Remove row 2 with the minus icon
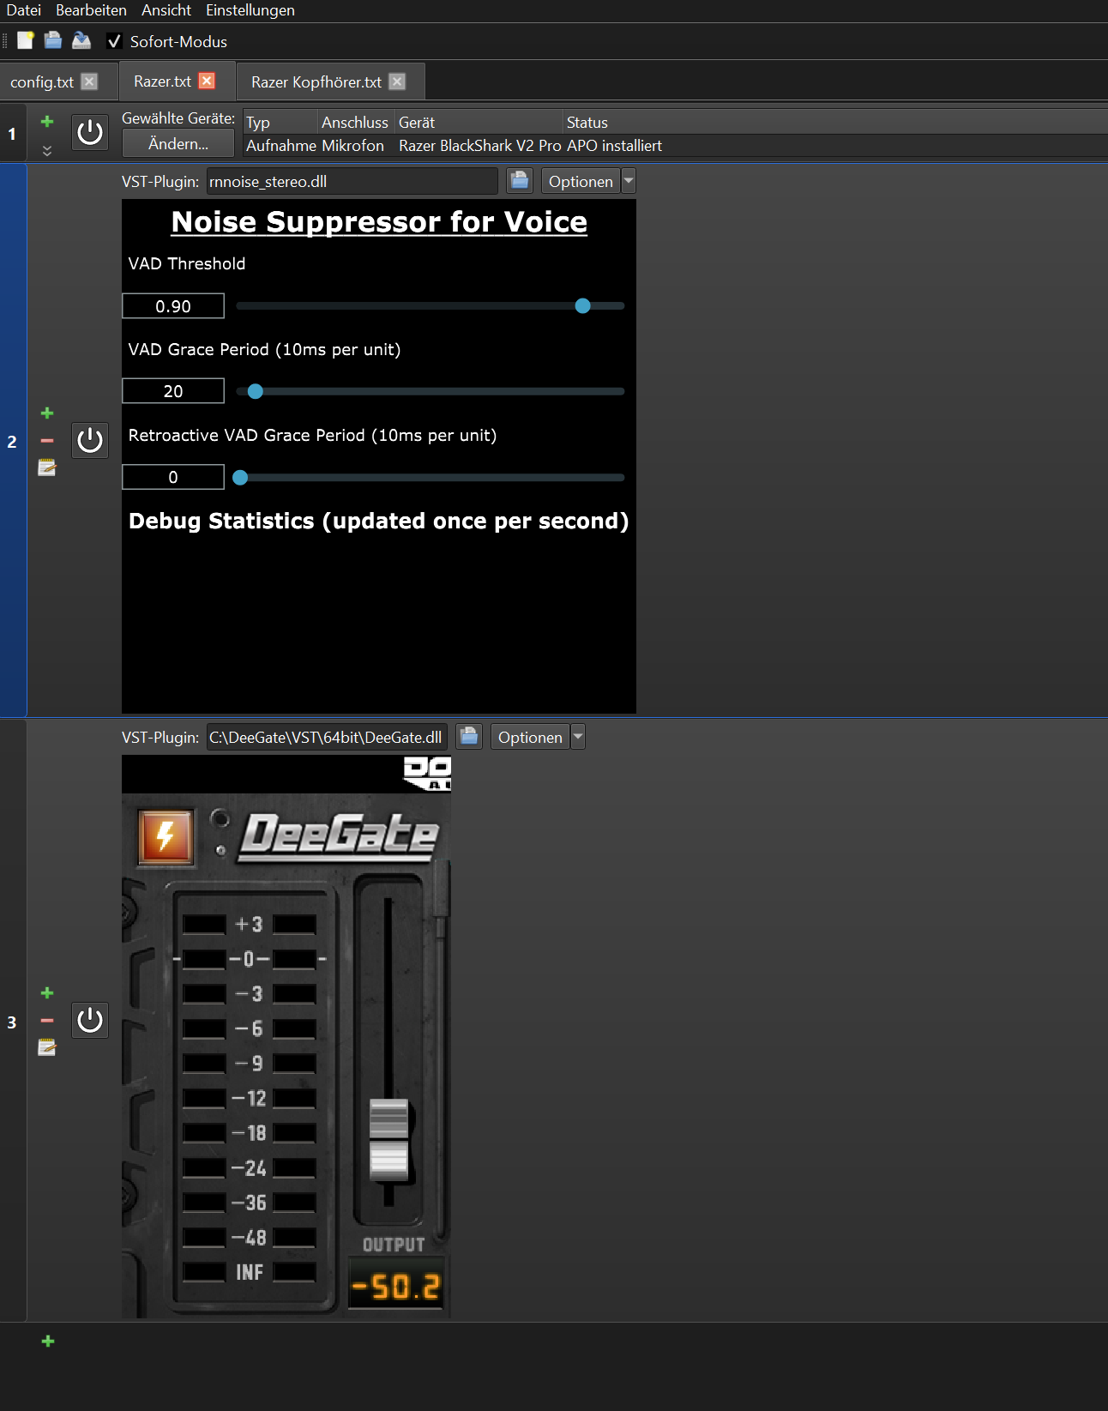This screenshot has width=1108, height=1411. pos(47,440)
